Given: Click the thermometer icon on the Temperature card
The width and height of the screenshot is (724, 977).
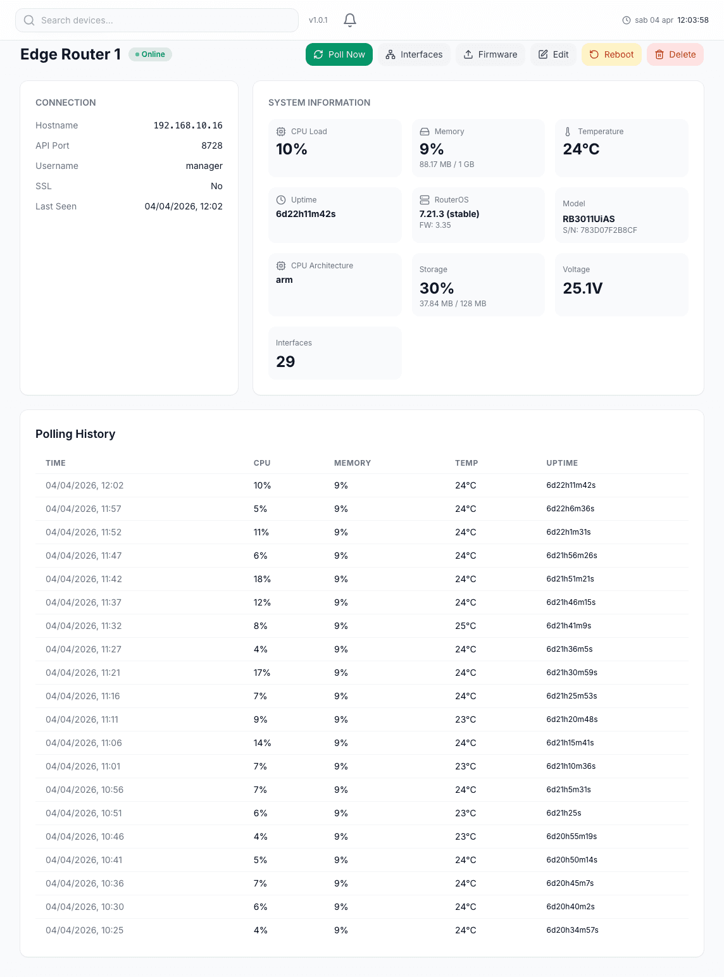Looking at the screenshot, I should [566, 132].
